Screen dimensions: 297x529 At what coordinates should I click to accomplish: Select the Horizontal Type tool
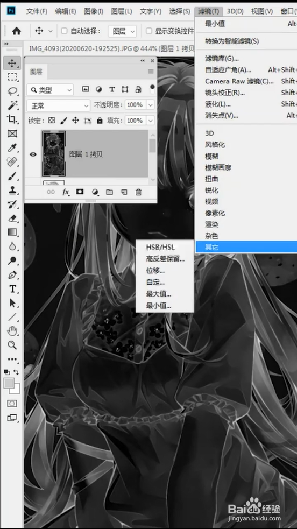[12, 289]
